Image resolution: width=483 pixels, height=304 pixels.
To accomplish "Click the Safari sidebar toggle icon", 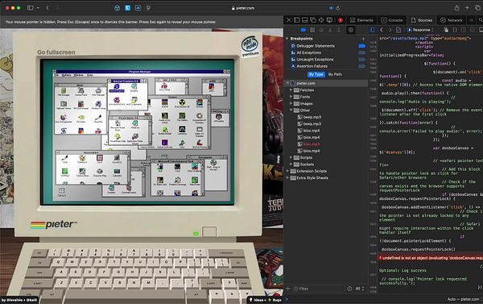I will click(31, 8).
